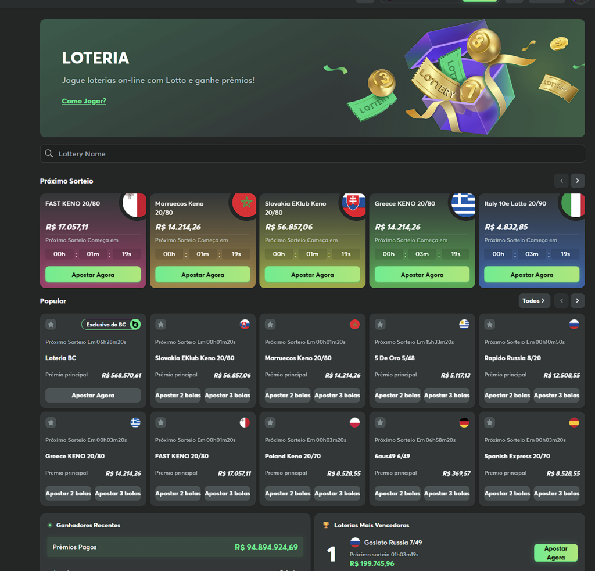Viewport: 595px width, 571px height.
Task: Click Russia flag next to Gosloto Russia 7/49
Action: 355,542
